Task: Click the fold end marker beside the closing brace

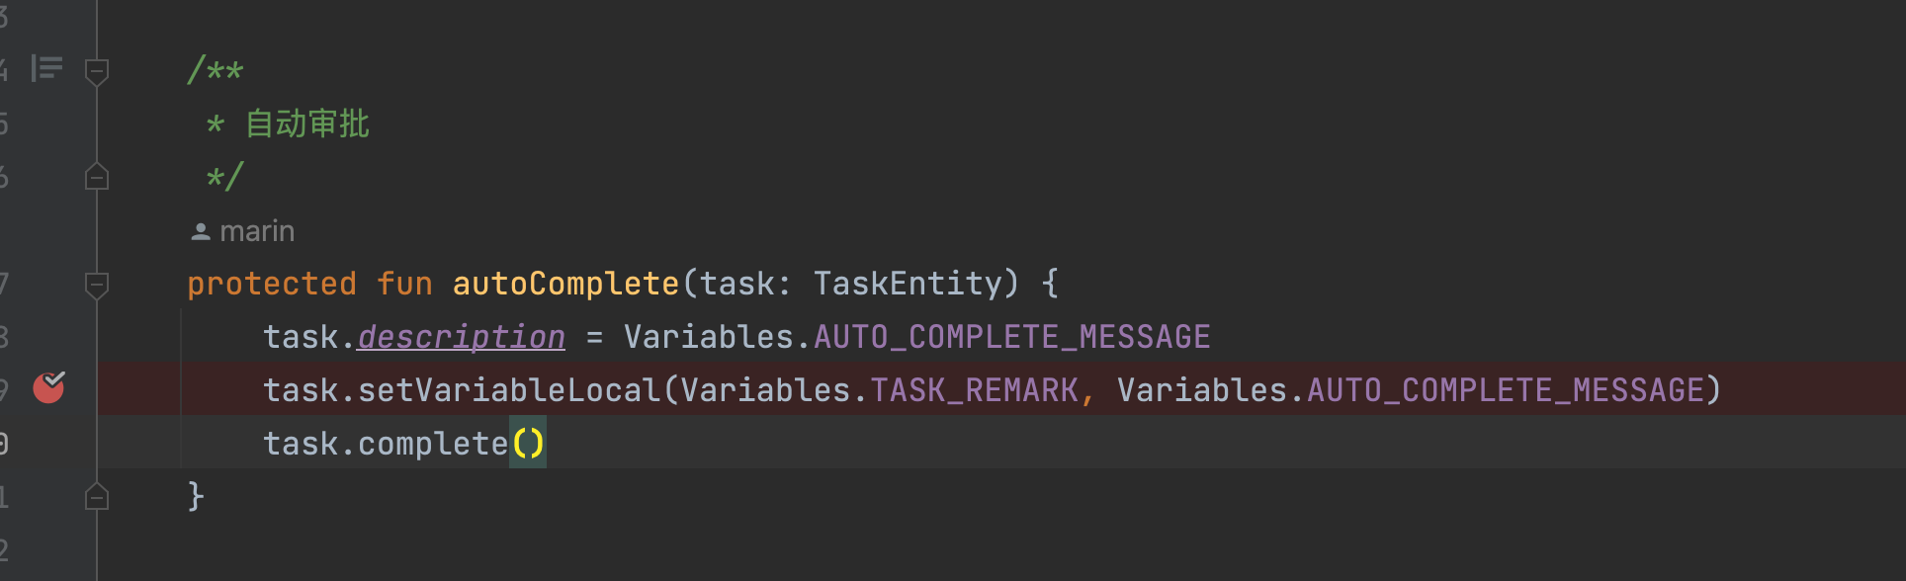Action: (97, 496)
